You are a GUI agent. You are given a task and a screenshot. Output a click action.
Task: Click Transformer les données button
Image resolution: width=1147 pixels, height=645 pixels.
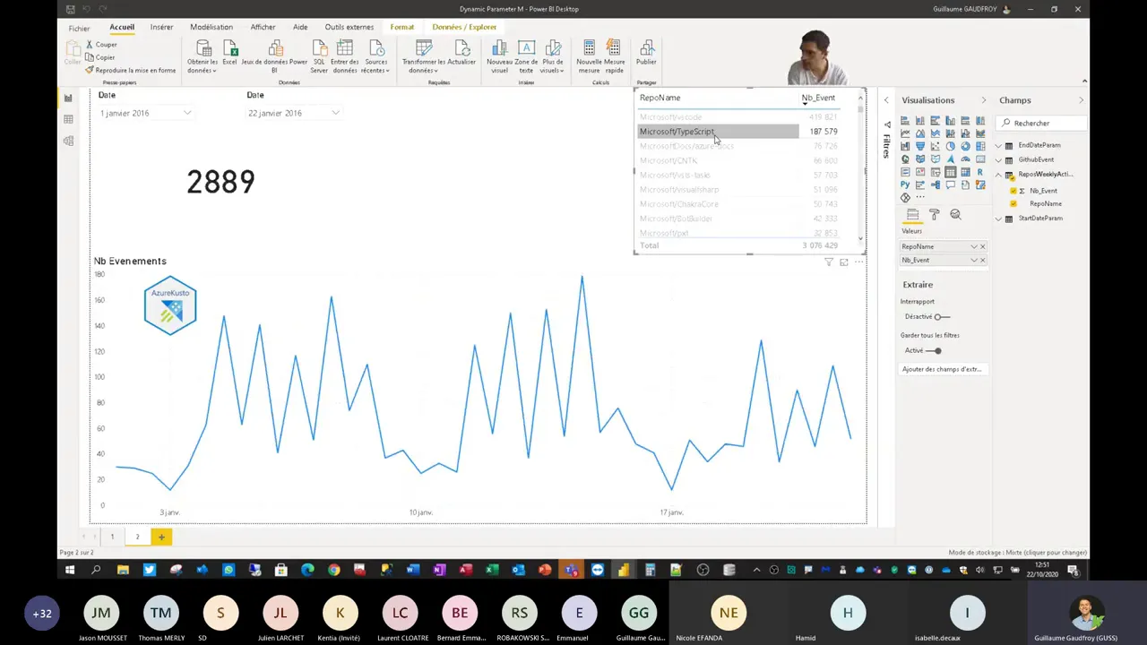pos(424,56)
